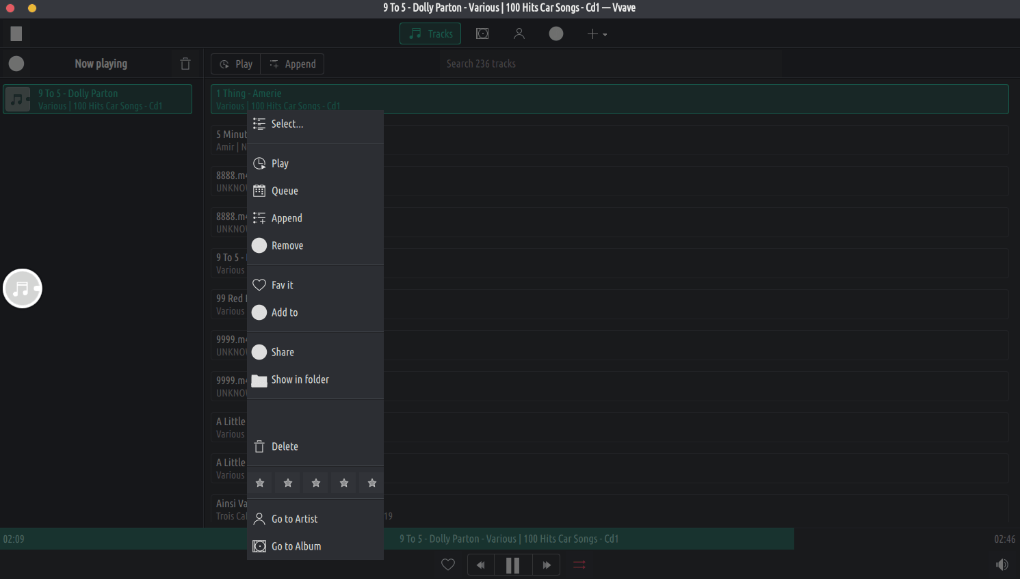The height and width of the screenshot is (579, 1020).
Task: Click the heart icon in playback bar
Action: 448,565
